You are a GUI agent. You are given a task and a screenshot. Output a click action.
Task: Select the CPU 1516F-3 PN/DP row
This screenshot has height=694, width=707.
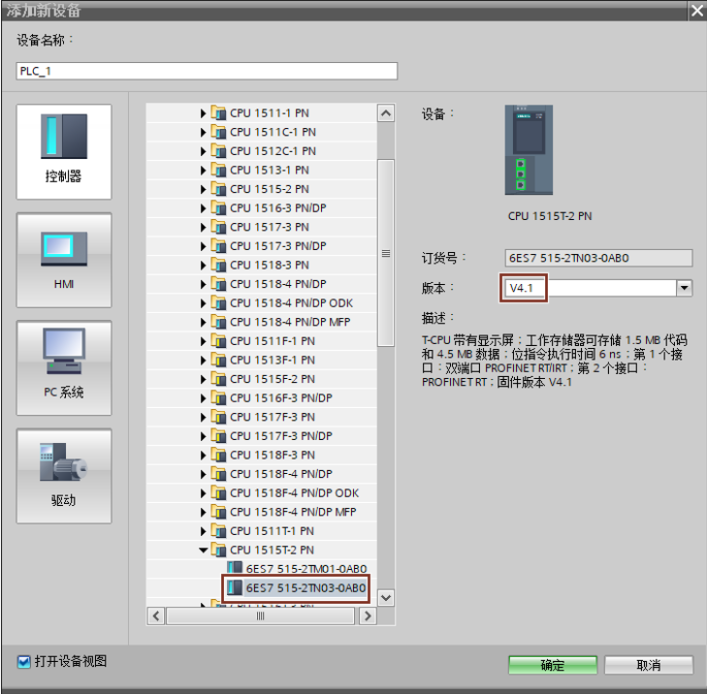(x=262, y=398)
